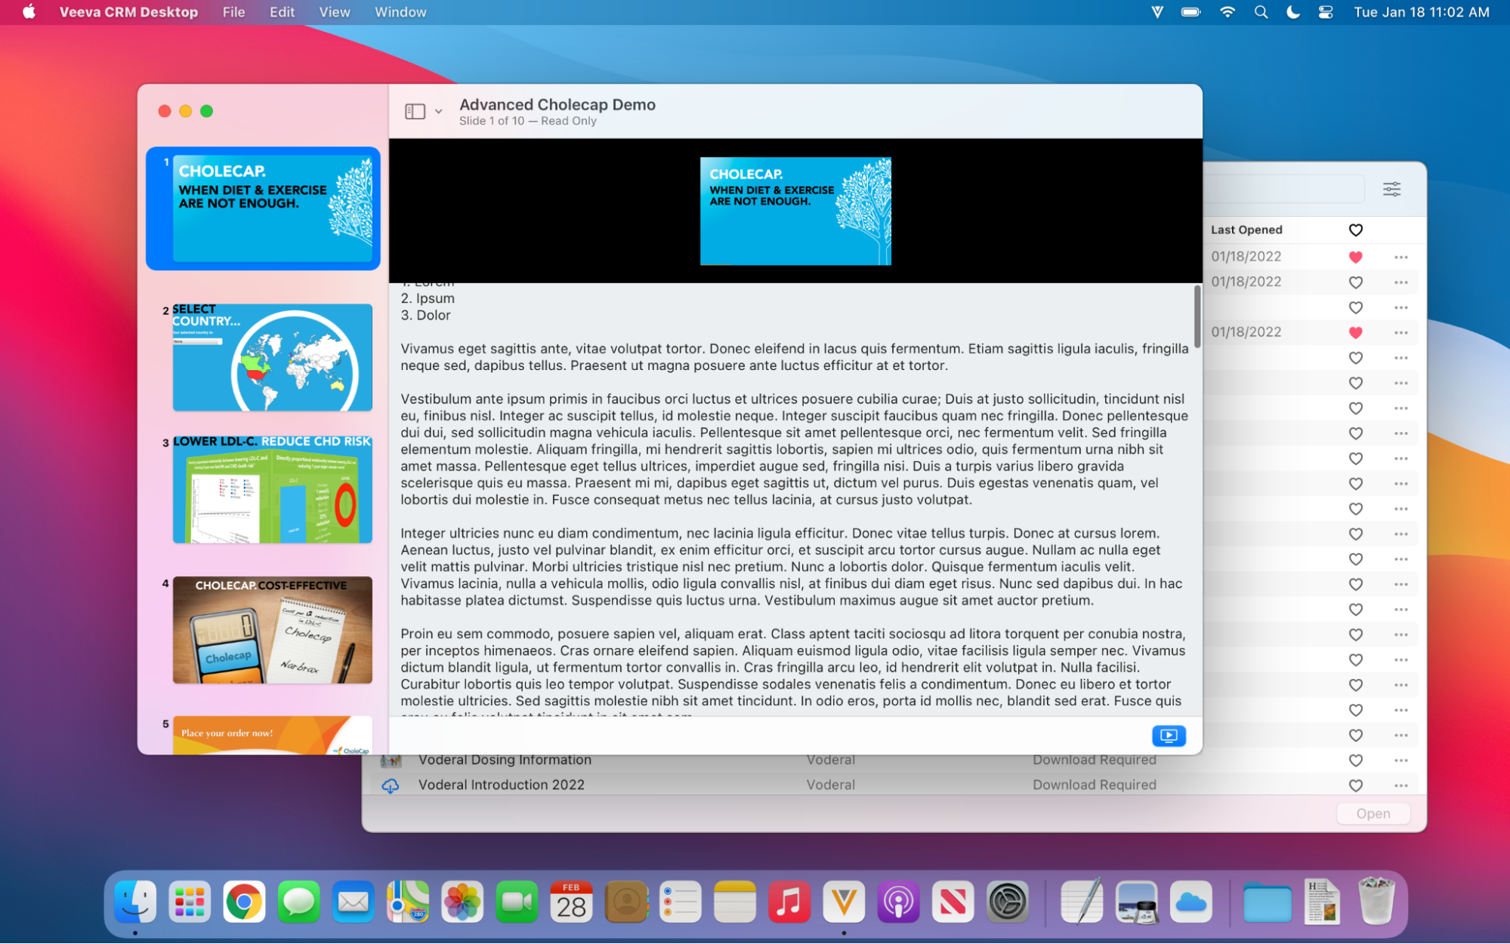Viewport: 1510px width, 944px height.
Task: Open the sidebar view options chevron
Action: 438,112
